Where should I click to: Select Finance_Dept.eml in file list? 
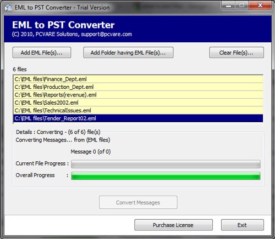pyautogui.click(x=138, y=79)
